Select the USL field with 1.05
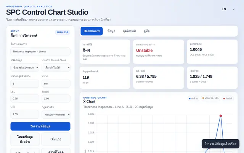This screenshot has width=244, height=153. tap(25, 114)
